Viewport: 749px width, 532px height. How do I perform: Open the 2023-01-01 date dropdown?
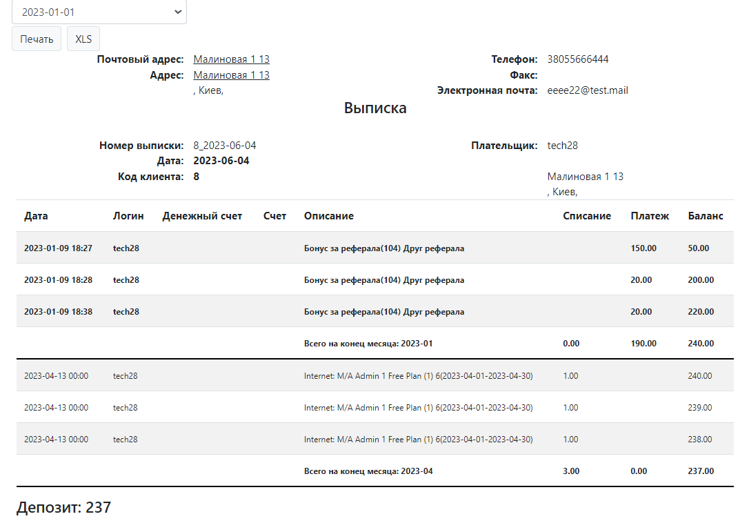99,12
